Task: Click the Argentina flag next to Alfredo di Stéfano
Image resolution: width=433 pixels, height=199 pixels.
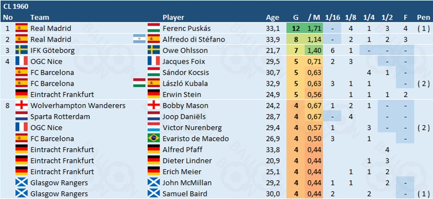Action: pyautogui.click(x=139, y=39)
